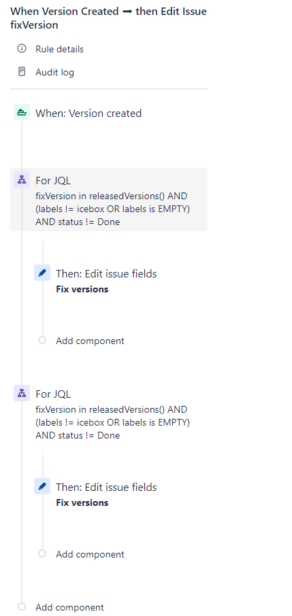Open Rule details
Viewport: 292px width, 616px height.
(x=59, y=49)
